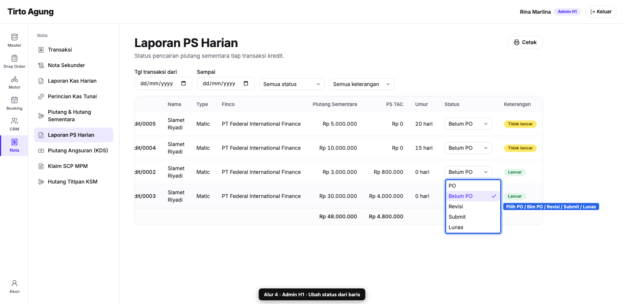Open the Akun user icon

pos(14,283)
